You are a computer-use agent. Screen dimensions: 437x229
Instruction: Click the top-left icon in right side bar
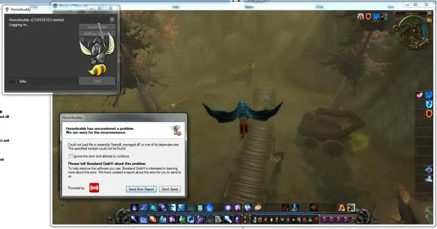point(420,95)
